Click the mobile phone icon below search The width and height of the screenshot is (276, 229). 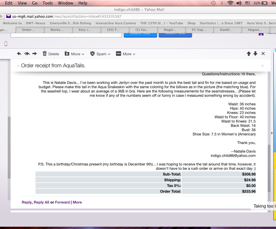tap(6, 44)
